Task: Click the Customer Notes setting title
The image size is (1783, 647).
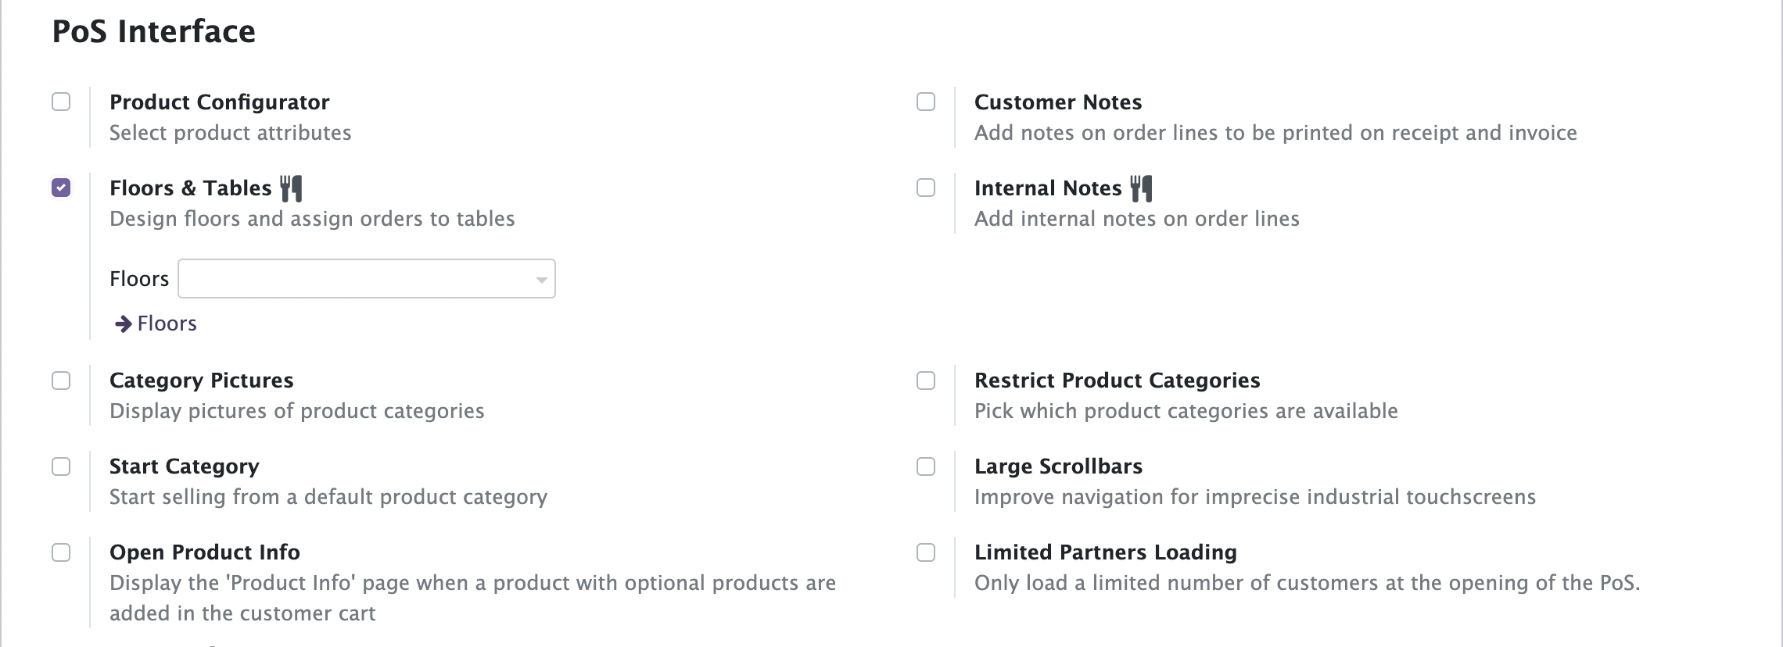Action: pyautogui.click(x=1058, y=102)
